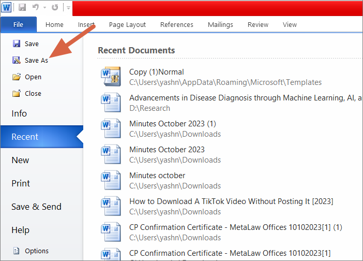Open Advancements in Disease Diagnosis document
Viewport: 363px width, 261px height.
(246, 98)
